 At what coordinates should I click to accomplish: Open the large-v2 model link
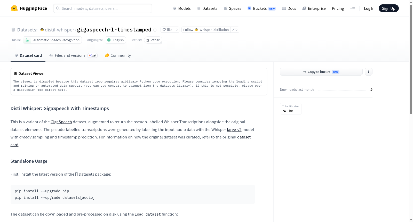coord(234,130)
